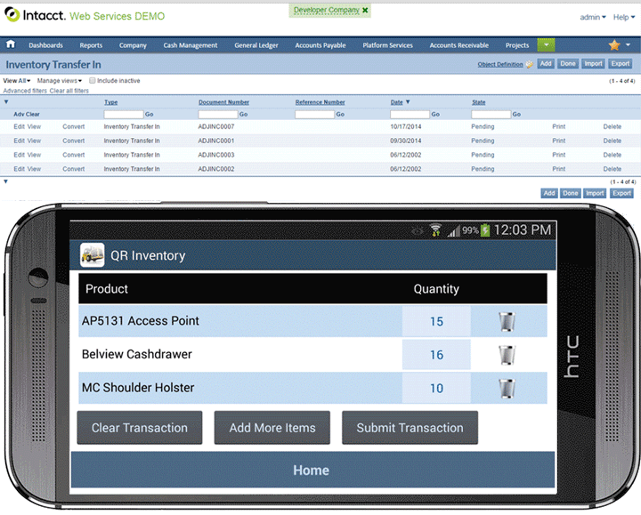Click the Advanced filters link

click(25, 91)
